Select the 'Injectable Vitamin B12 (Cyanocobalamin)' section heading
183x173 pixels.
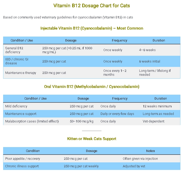tap(92, 28)
